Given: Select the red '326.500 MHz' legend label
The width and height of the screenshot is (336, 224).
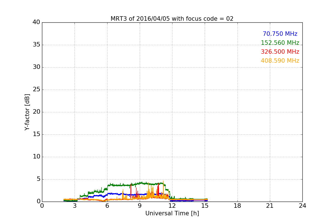Looking at the screenshot, I should point(280,52).
